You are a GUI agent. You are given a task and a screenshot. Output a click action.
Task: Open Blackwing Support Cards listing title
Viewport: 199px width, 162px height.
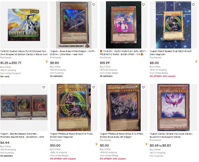point(171,135)
